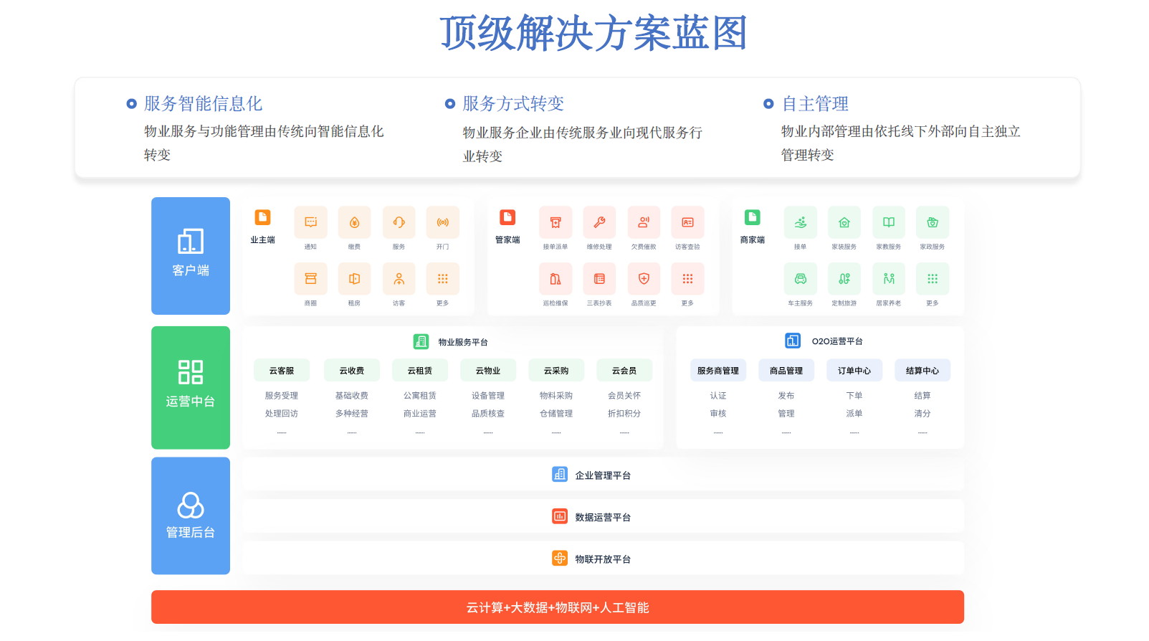This screenshot has width=1149, height=641.
Task: Click the 清分 text under 结算中心
Action: tap(922, 414)
